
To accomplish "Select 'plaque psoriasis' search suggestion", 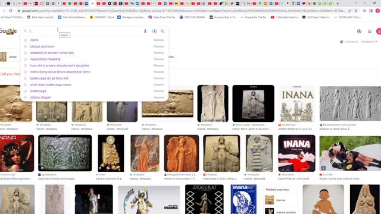I will point(42,46).
